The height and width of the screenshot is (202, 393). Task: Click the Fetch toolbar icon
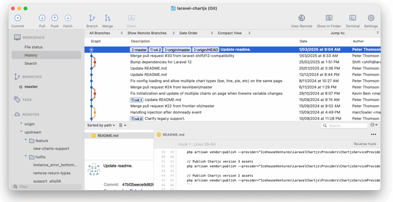pos(68,18)
